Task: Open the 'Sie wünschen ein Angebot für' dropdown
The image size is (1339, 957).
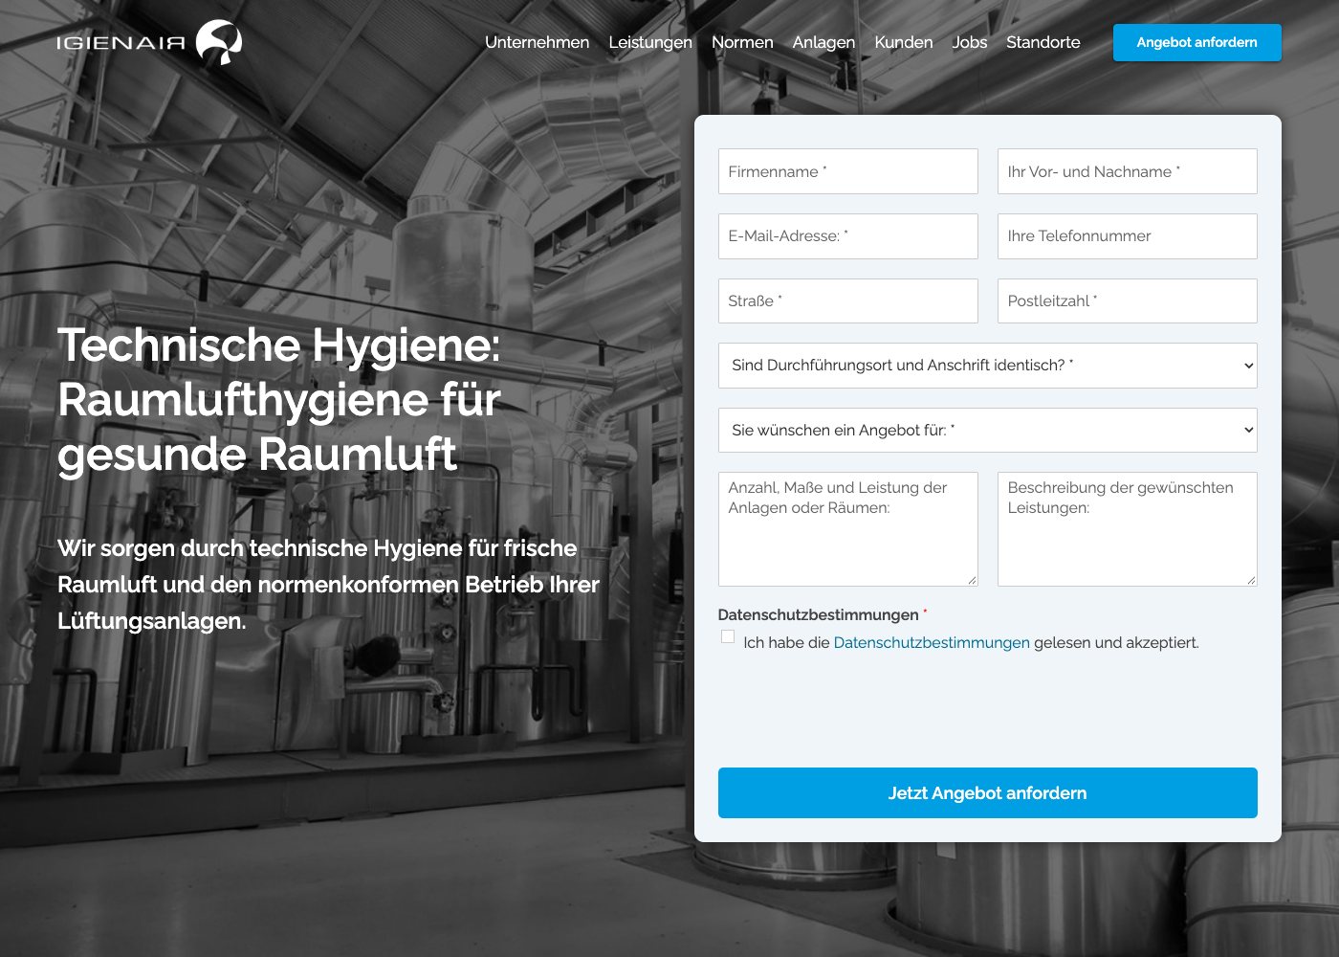Action: pos(988,431)
